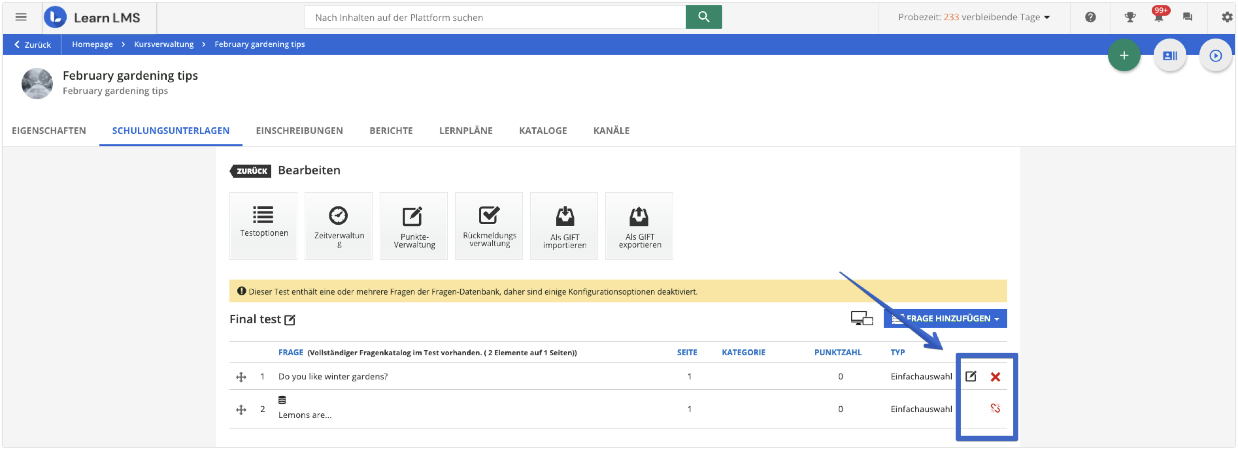Expand the Probezeit remaining days dropdown
The height and width of the screenshot is (450, 1238).
point(974,17)
